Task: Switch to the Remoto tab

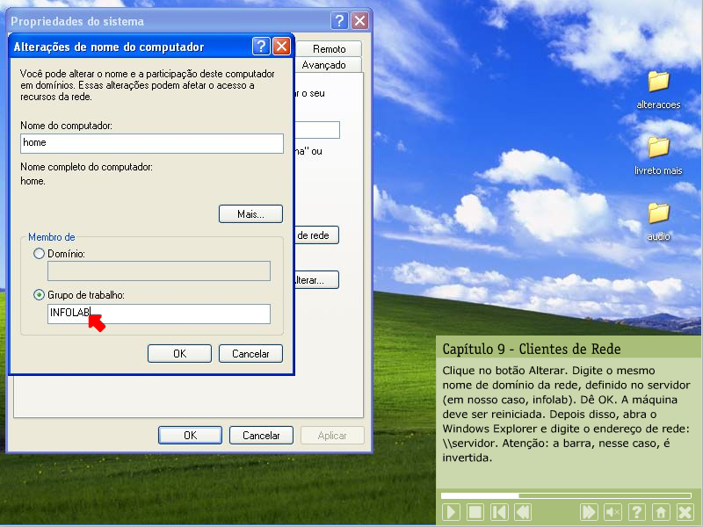Action: [x=329, y=49]
